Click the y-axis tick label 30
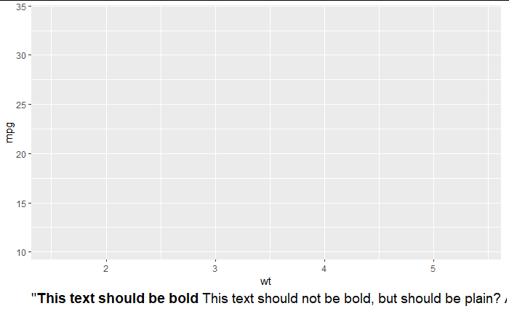 tap(21, 56)
